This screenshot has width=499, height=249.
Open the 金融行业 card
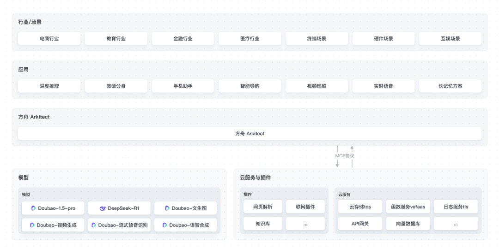(x=183, y=38)
